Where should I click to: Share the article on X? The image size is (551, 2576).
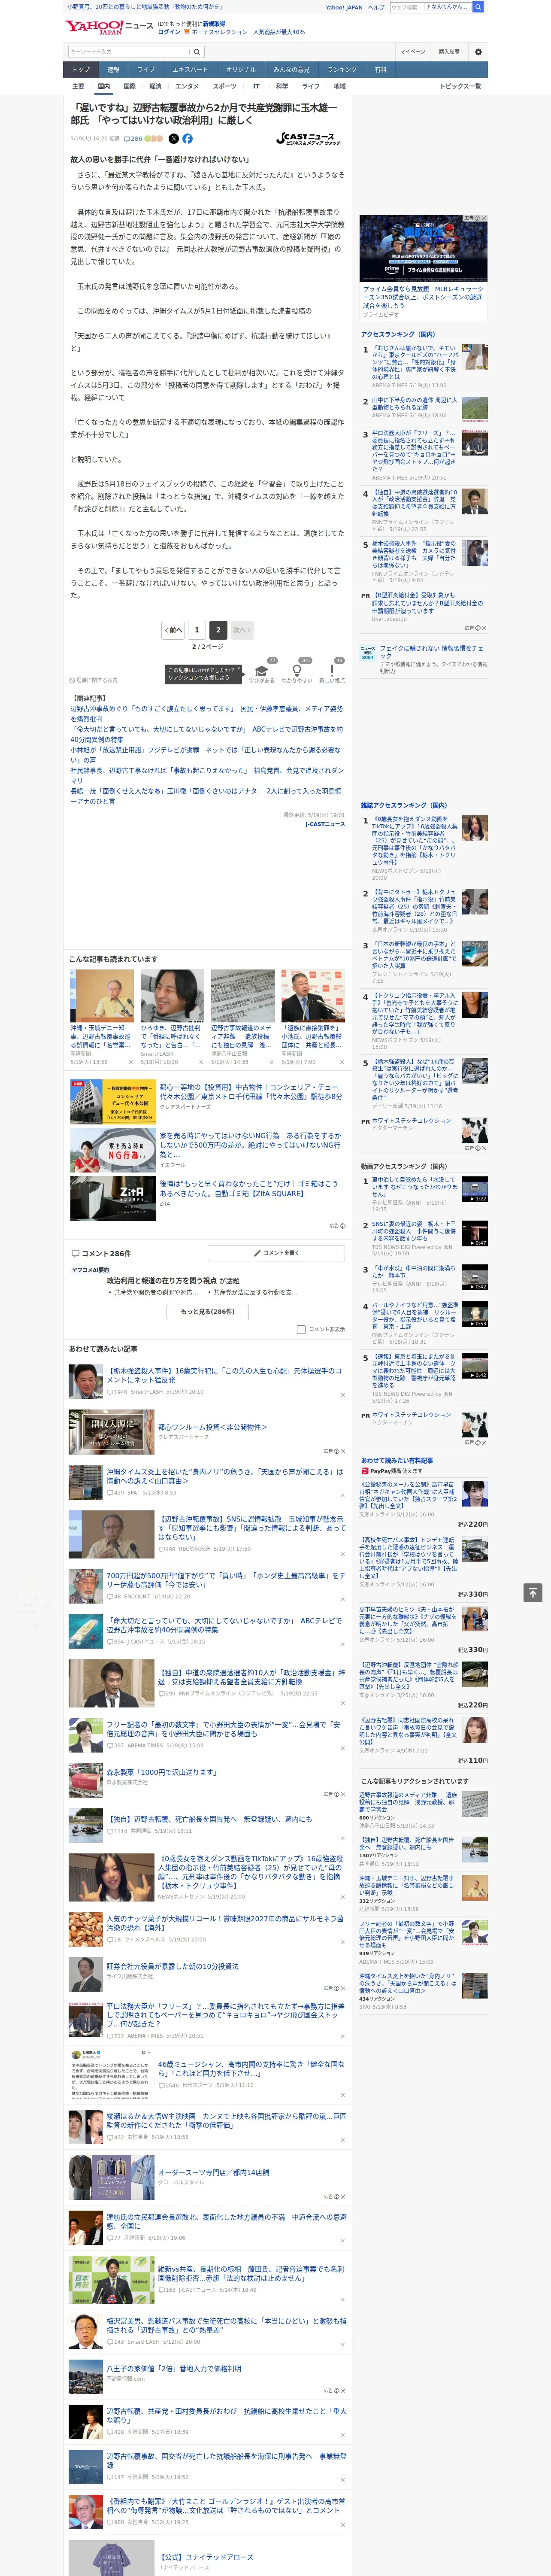pyautogui.click(x=174, y=139)
